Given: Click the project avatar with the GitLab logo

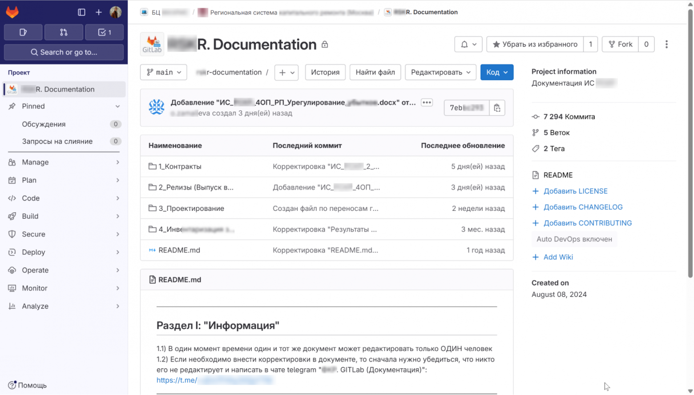Looking at the screenshot, I should point(152,44).
